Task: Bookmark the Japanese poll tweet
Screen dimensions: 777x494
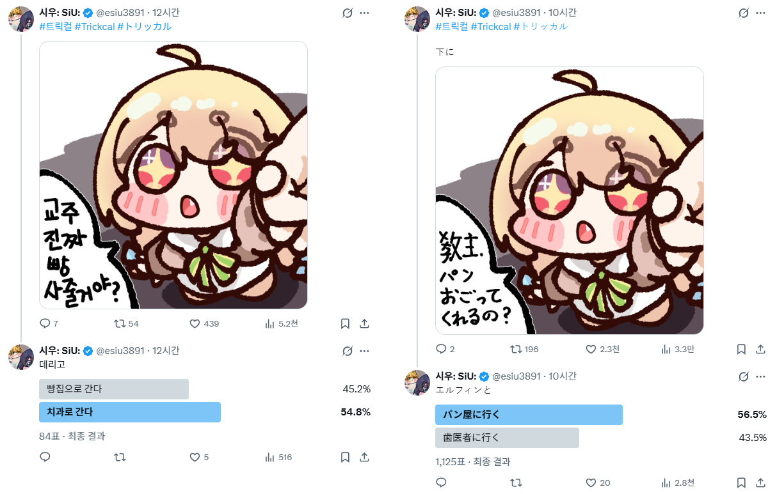Action: coord(741,482)
